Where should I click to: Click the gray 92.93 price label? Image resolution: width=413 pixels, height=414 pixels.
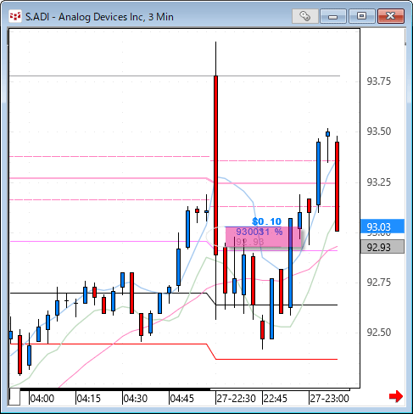tap(382, 247)
